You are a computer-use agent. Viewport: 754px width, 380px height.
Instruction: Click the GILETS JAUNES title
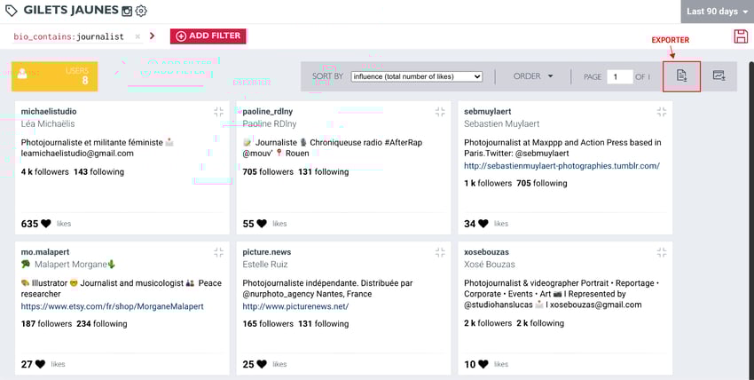click(71, 10)
